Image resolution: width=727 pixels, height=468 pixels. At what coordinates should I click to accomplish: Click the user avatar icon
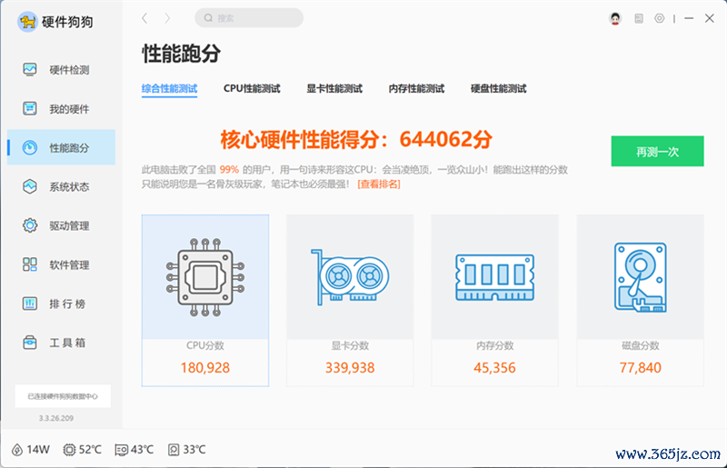tap(615, 18)
